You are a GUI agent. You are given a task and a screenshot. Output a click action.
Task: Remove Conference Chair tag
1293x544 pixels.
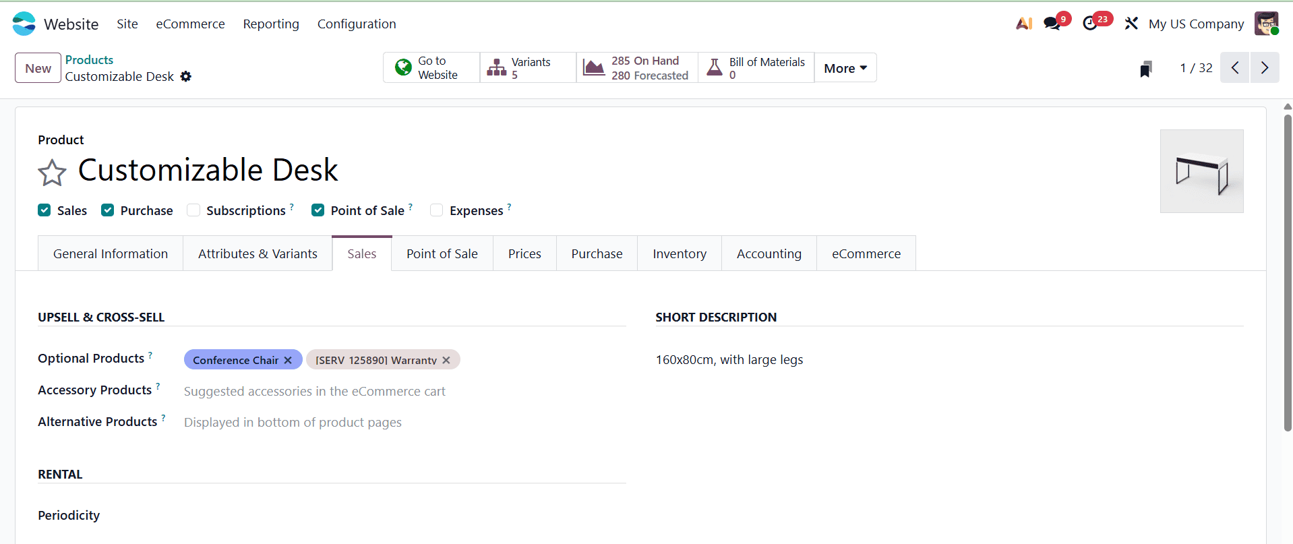coord(288,360)
